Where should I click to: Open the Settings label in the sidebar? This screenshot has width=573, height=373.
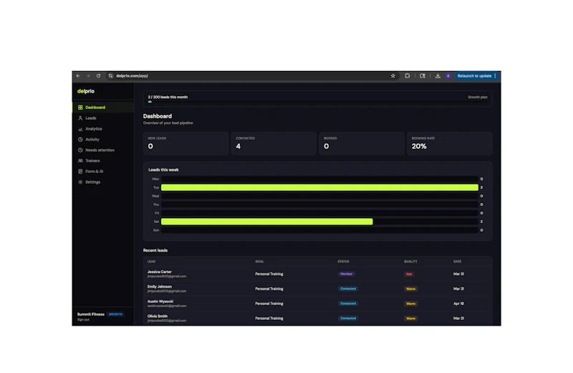[93, 182]
